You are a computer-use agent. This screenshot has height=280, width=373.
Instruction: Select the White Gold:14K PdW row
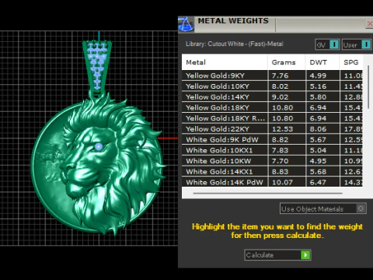point(272,182)
